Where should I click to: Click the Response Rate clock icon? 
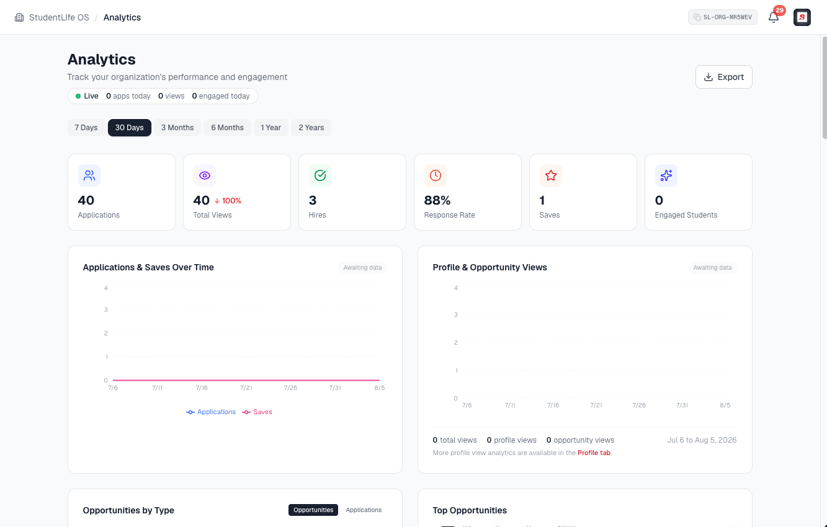click(436, 175)
